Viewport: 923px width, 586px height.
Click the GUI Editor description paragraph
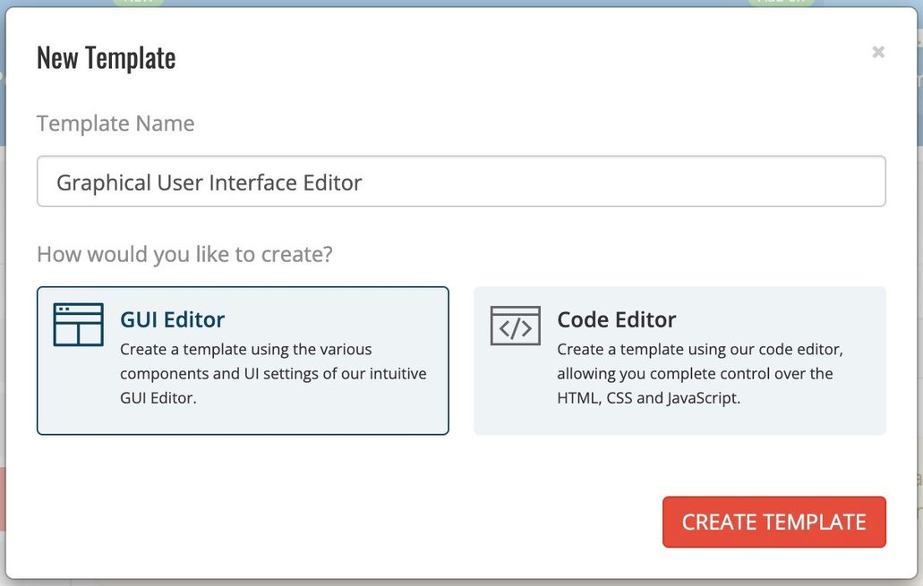pyautogui.click(x=273, y=374)
